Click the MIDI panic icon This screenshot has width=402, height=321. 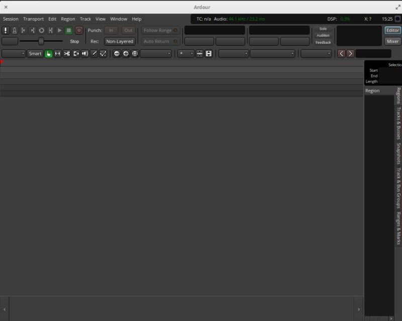point(6,30)
